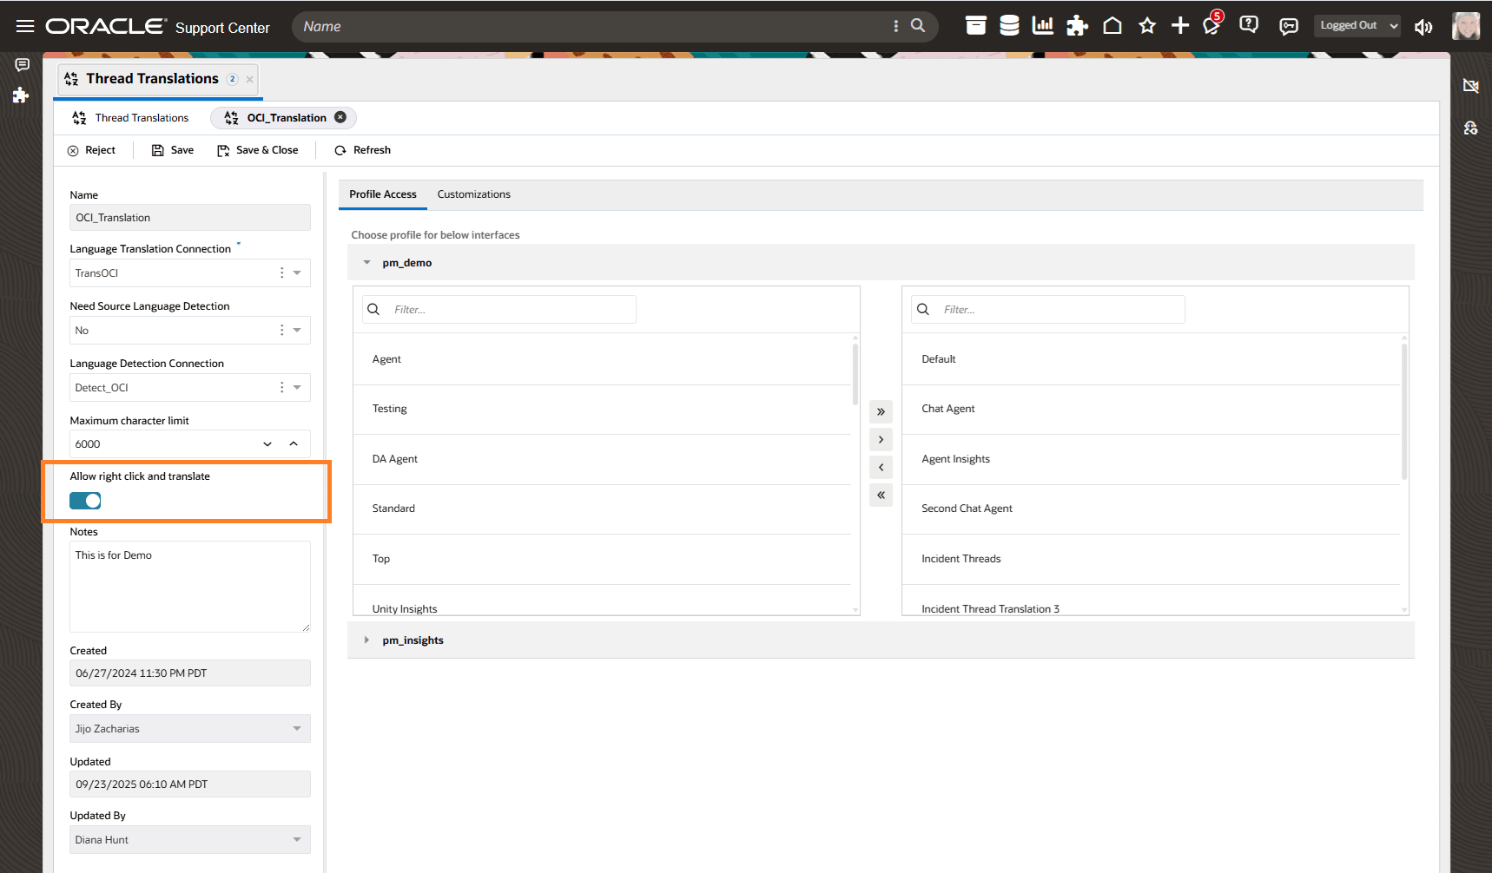Open the user avatar profile picture
The width and height of the screenshot is (1492, 873).
tap(1467, 26)
